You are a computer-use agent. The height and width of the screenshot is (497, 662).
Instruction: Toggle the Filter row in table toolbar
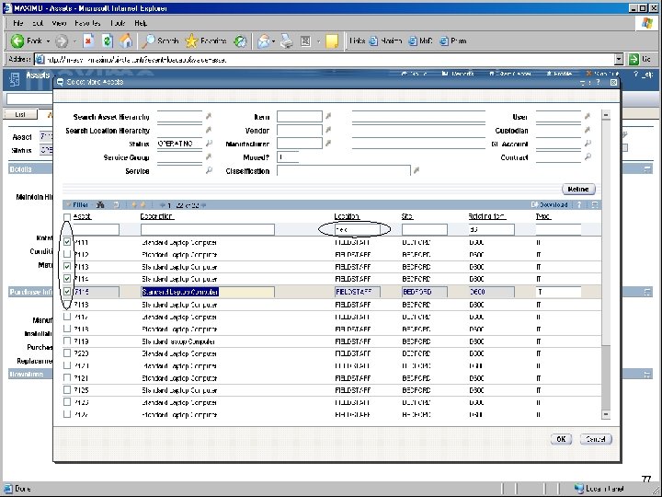[77, 205]
